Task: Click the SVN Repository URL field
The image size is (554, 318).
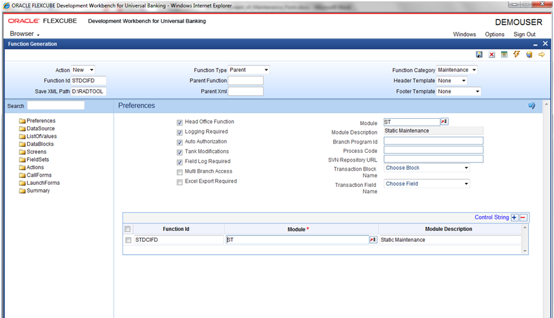Action: pos(434,159)
